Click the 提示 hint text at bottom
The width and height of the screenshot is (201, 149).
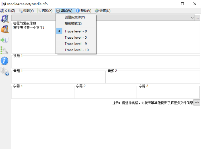point(152,103)
